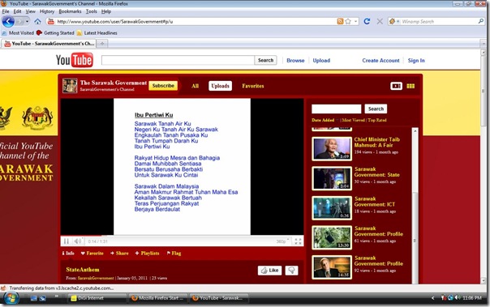Click the channel Search button

(x=376, y=109)
